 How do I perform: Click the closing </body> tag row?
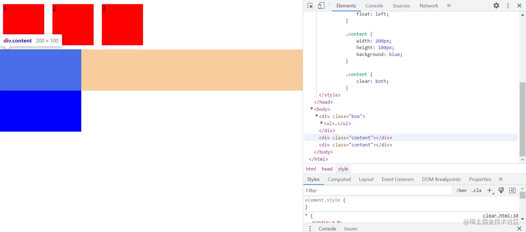pos(323,152)
